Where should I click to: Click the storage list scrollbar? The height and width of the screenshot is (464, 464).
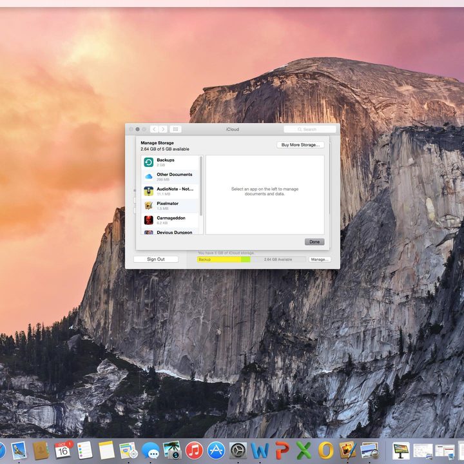(x=201, y=186)
